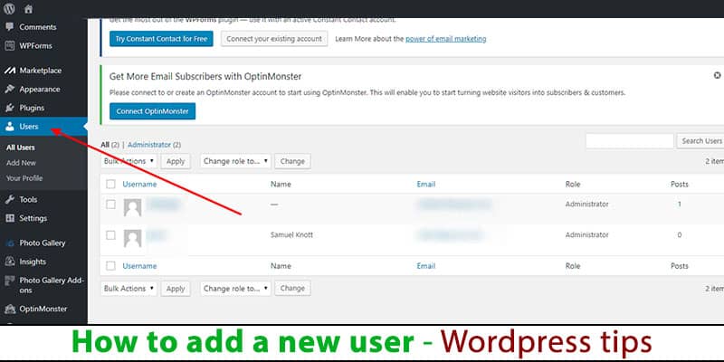The height and width of the screenshot is (362, 724).
Task: Click Try Constant Contact for Free button
Action: pyautogui.click(x=161, y=39)
